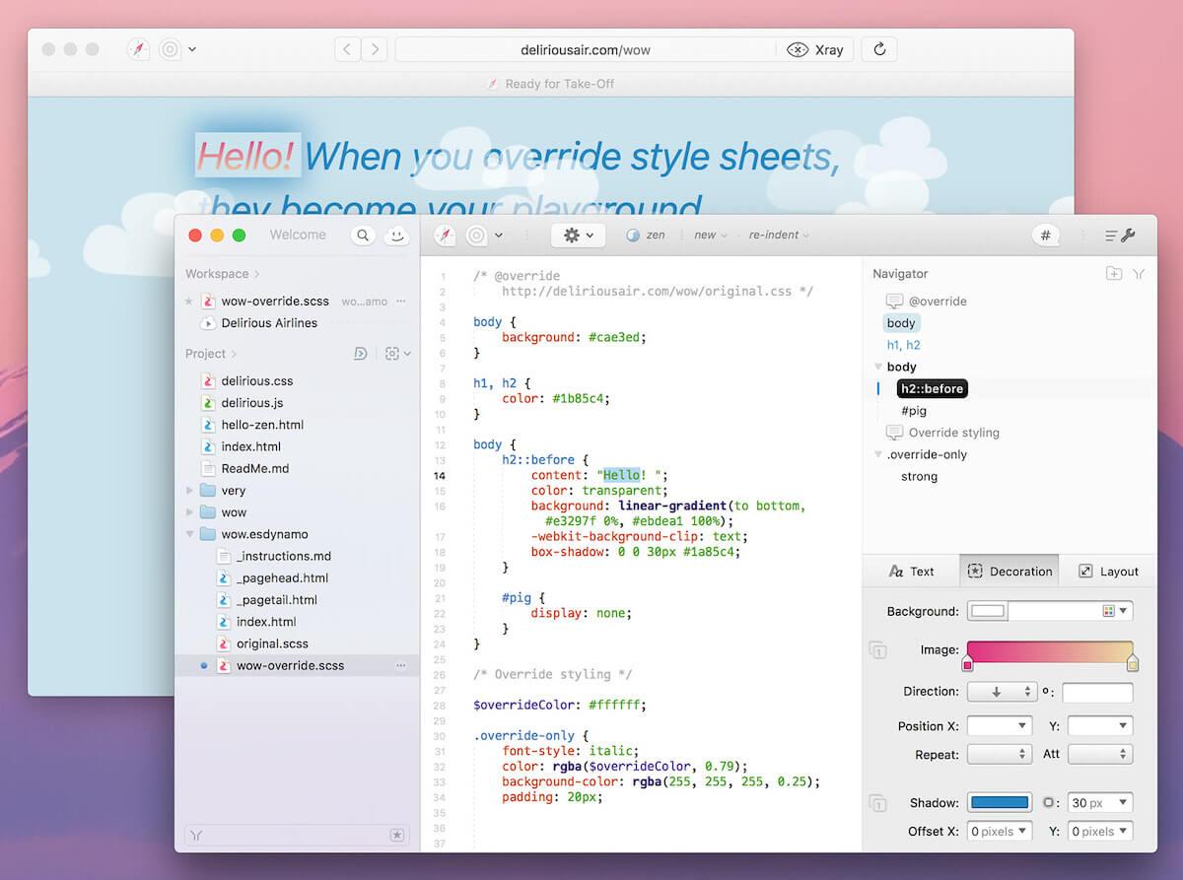Click the browser forward arrow button

pyautogui.click(x=375, y=49)
